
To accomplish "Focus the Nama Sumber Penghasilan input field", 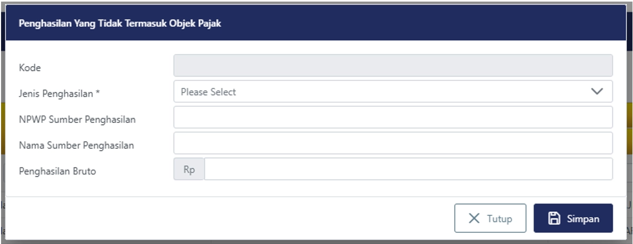I will (x=393, y=143).
